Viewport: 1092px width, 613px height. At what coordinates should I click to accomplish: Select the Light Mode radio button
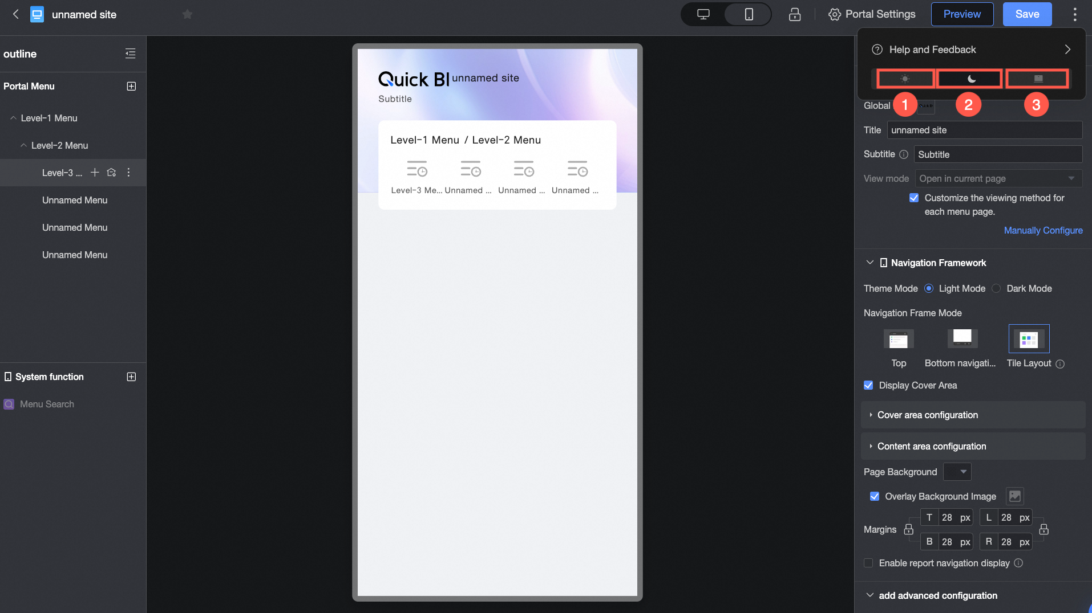tap(929, 288)
